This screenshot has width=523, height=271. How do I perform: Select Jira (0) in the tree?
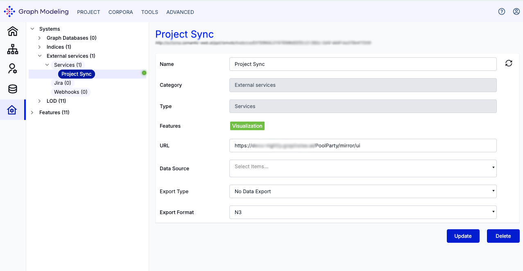pyautogui.click(x=63, y=83)
